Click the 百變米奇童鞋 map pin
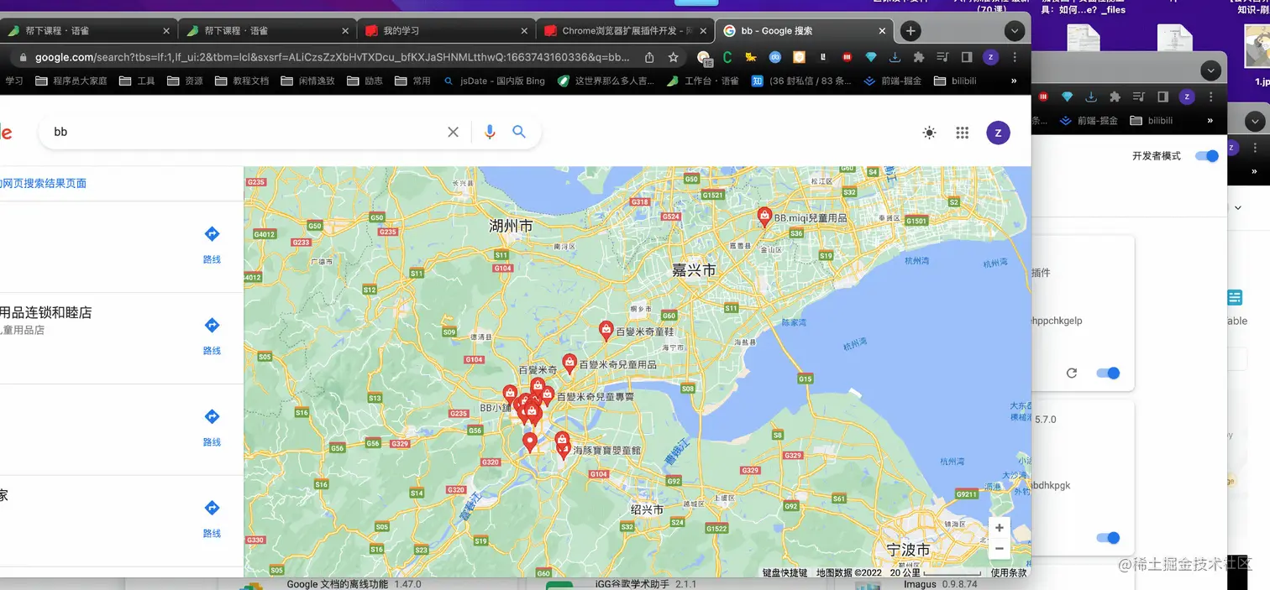1270x590 pixels. pyautogui.click(x=606, y=331)
